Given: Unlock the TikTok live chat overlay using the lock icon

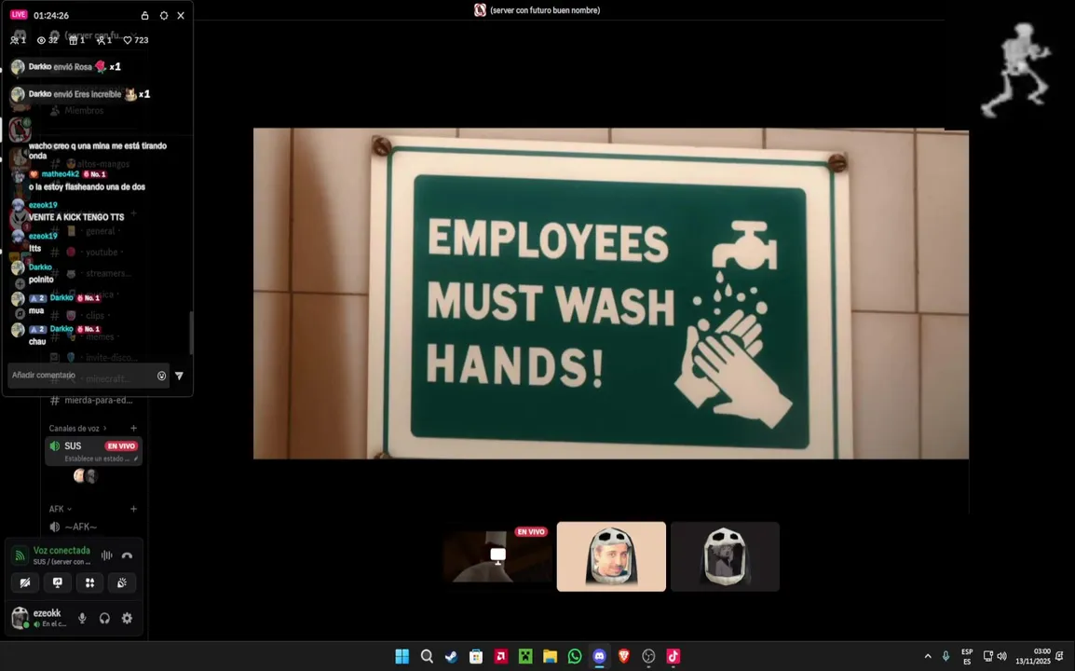Looking at the screenshot, I should [x=144, y=15].
